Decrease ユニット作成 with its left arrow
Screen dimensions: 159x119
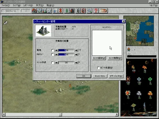click(57, 63)
